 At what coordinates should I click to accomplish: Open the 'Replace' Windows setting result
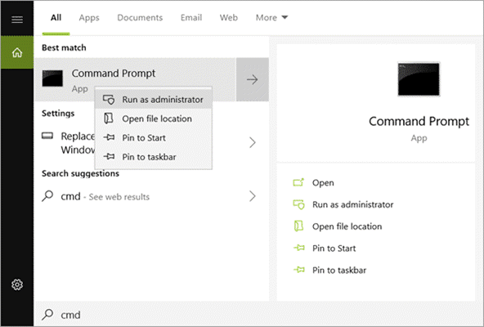tap(151, 143)
